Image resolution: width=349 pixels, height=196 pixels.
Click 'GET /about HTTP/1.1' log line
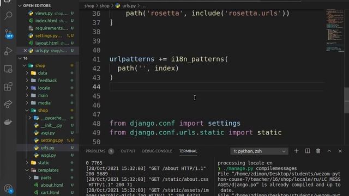coord(177,168)
